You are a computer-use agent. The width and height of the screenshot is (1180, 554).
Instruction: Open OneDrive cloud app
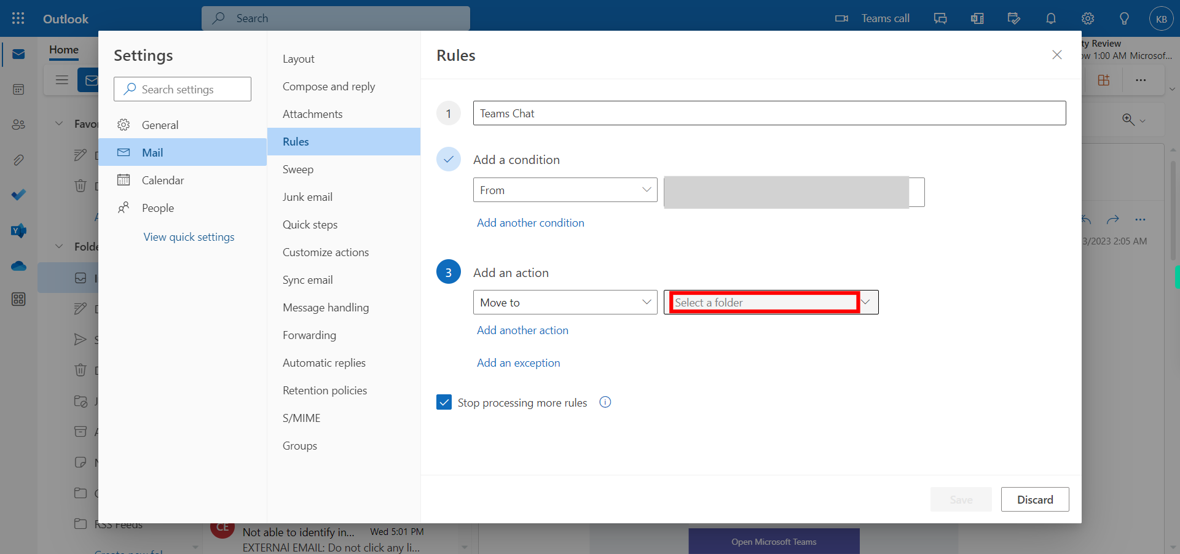tap(18, 266)
